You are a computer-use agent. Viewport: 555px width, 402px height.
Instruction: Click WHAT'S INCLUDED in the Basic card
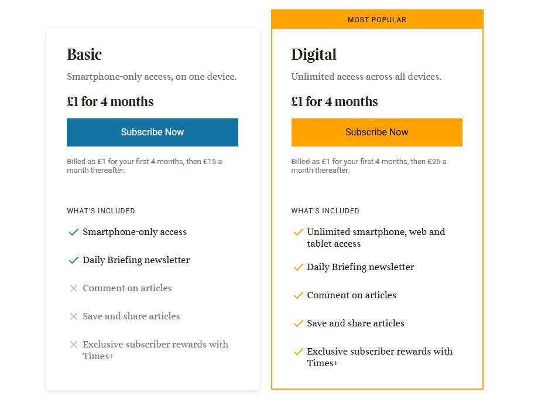tap(101, 211)
